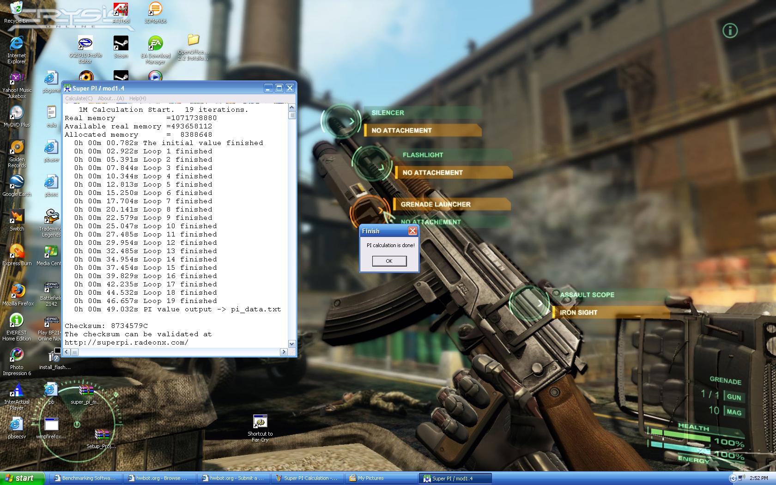Launch Battlefield 2142 shortcut

(51, 294)
